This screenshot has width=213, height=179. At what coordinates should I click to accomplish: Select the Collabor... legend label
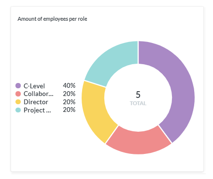[x=39, y=94]
